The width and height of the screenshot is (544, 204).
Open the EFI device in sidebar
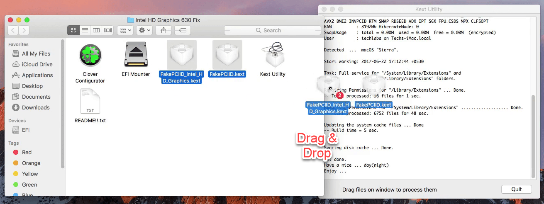coord(21,130)
